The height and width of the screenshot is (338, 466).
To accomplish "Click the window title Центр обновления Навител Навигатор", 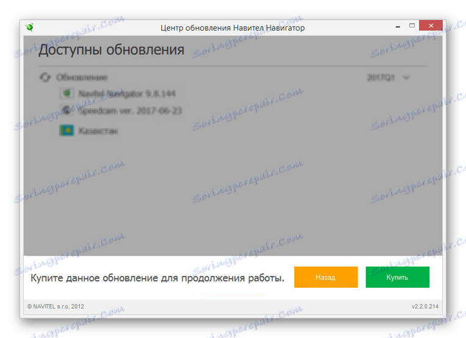I will pos(233,28).
